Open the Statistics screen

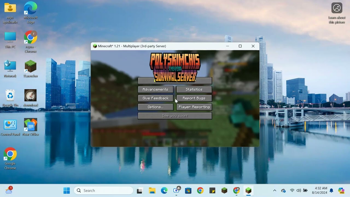194,89
